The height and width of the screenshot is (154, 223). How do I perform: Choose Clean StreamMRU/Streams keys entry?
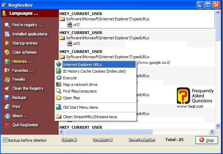[x=90, y=117]
